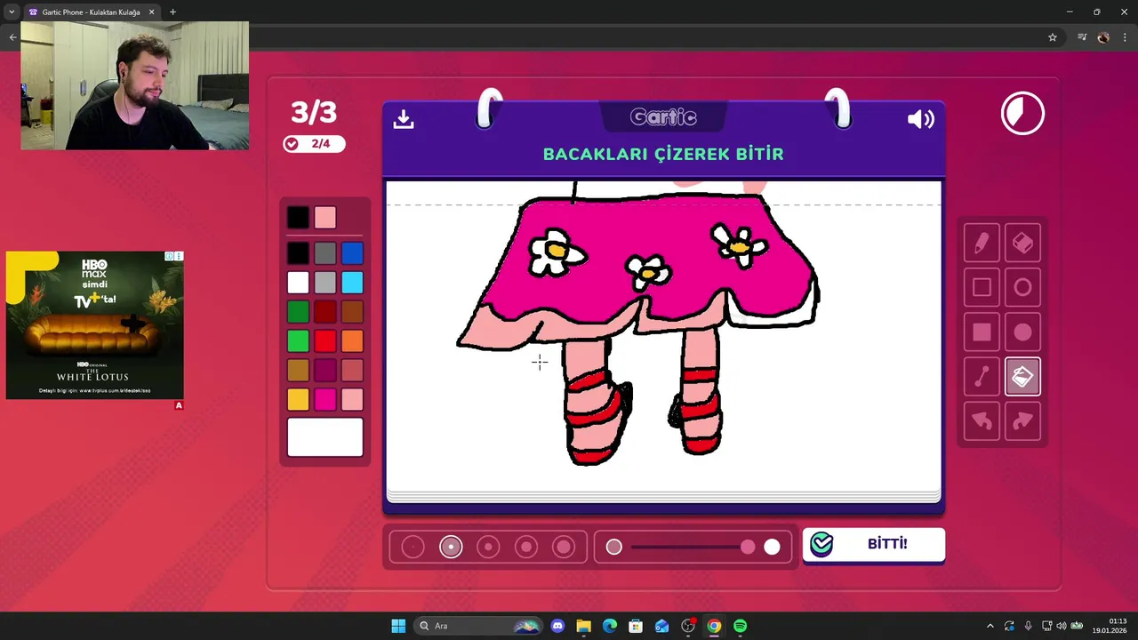This screenshot has width=1138, height=640.
Task: Open the Chrome three-dot menu
Action: point(1125,37)
